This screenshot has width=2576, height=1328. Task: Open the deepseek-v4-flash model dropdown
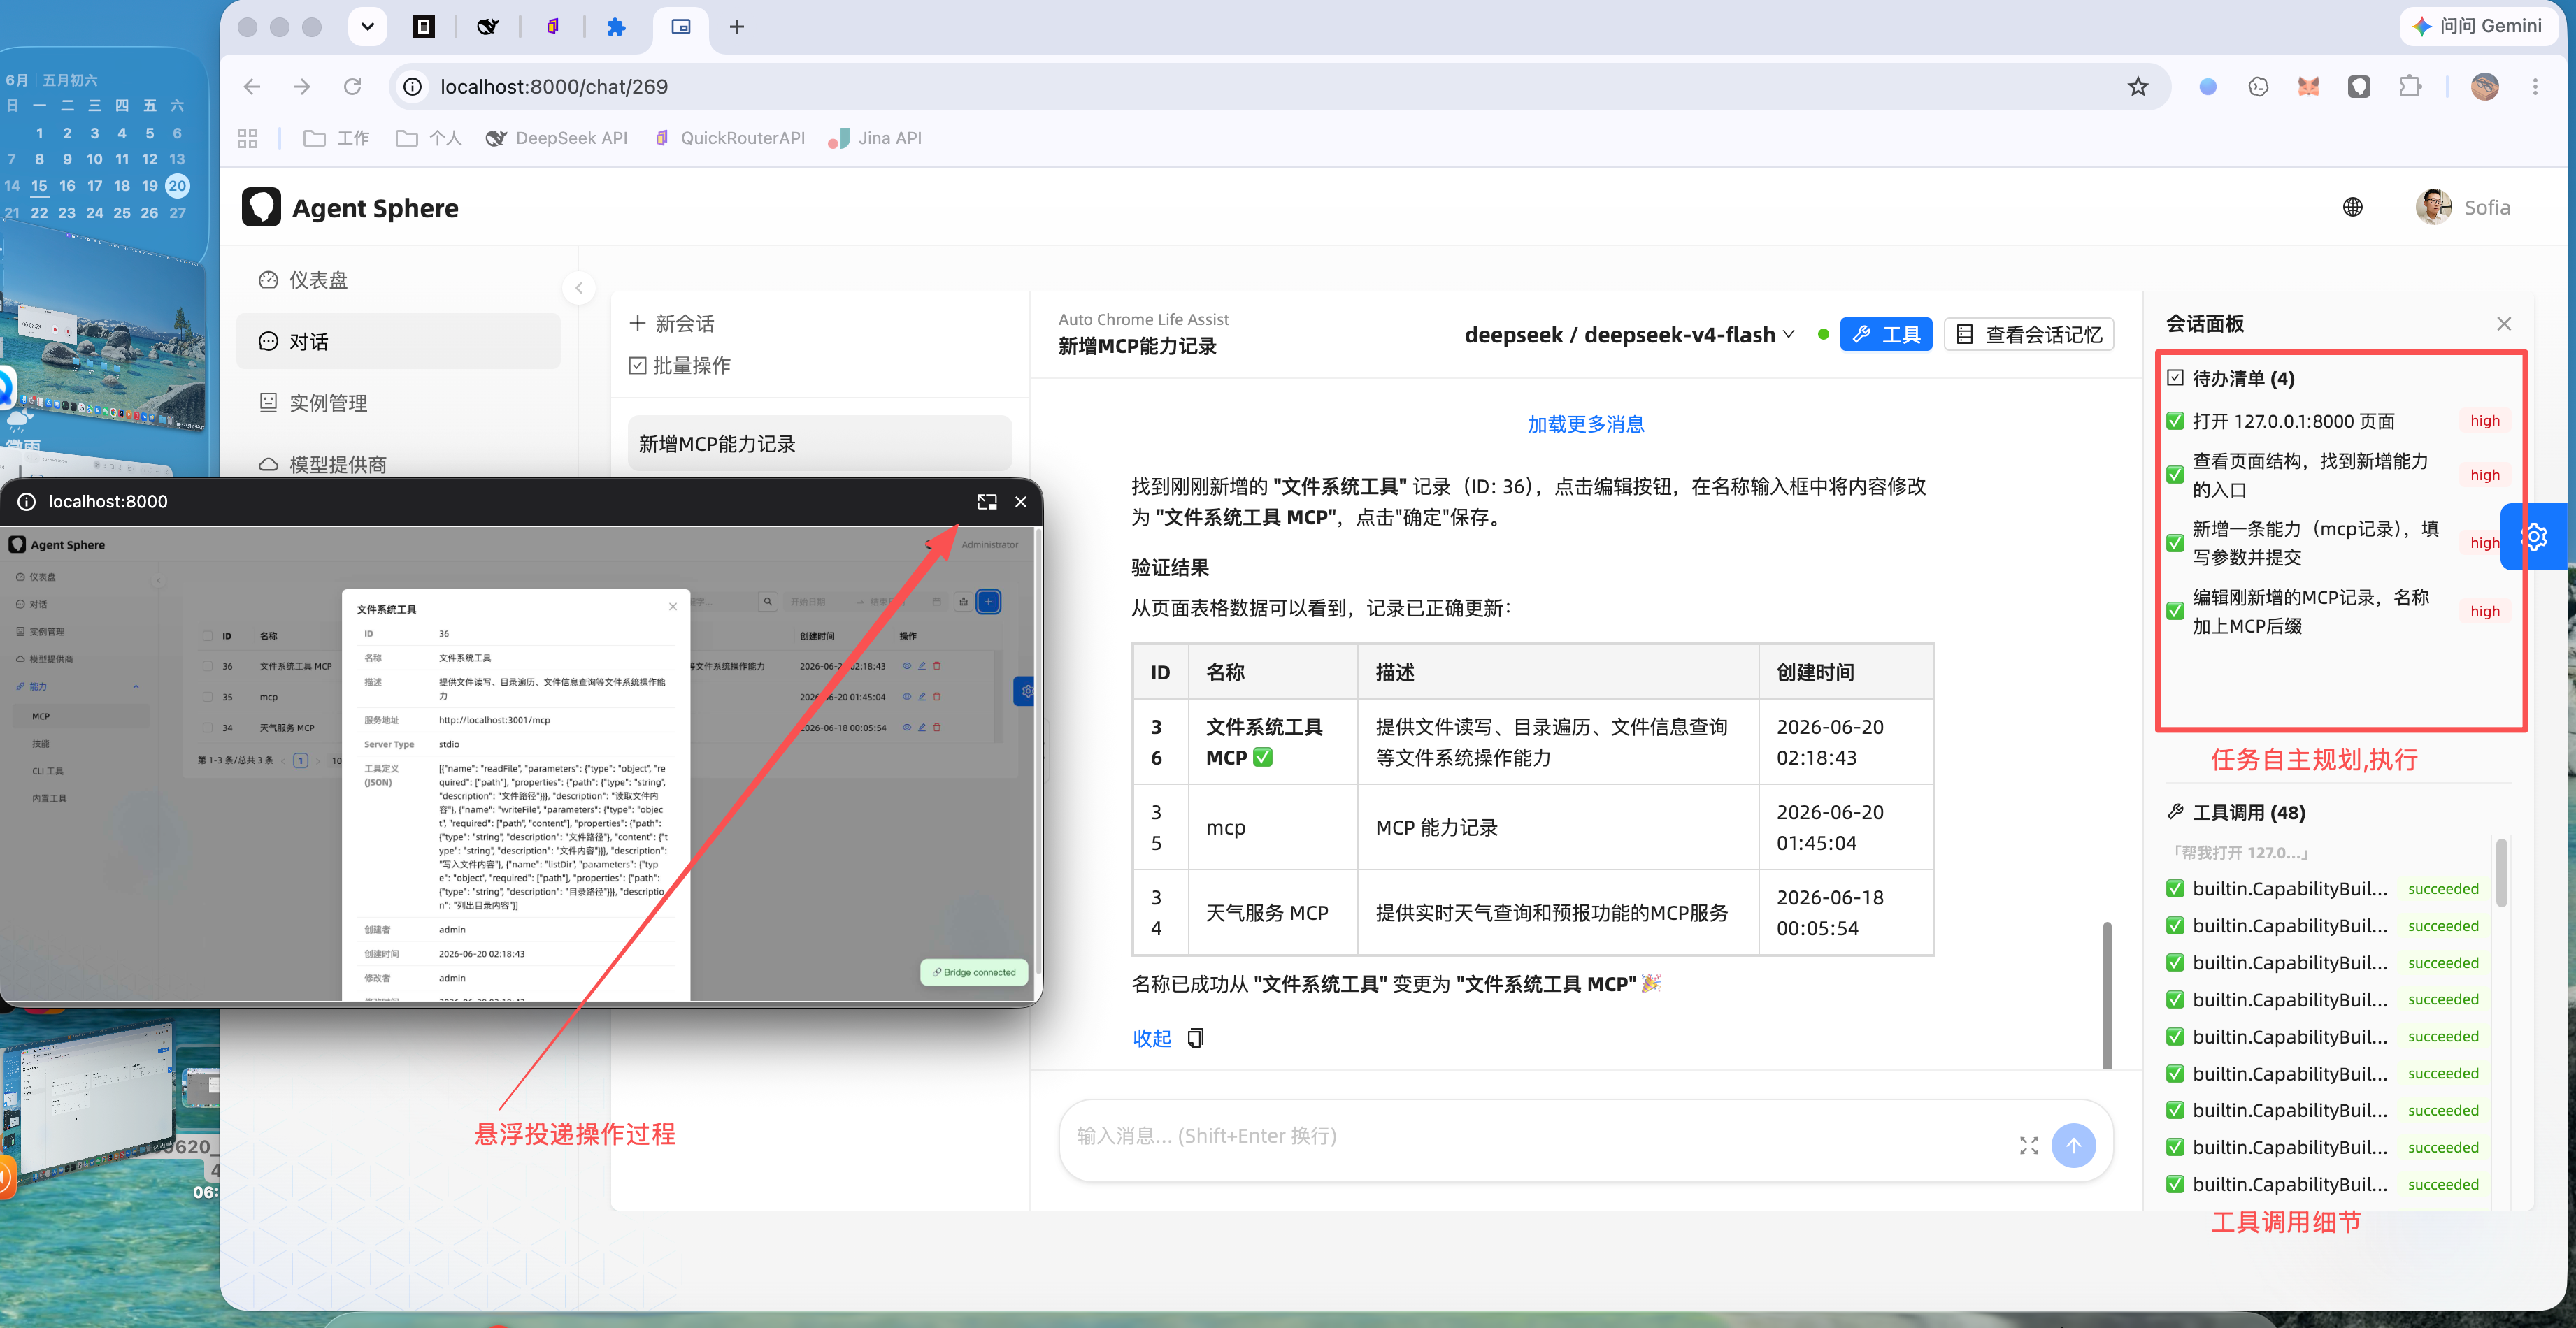pyautogui.click(x=1629, y=335)
